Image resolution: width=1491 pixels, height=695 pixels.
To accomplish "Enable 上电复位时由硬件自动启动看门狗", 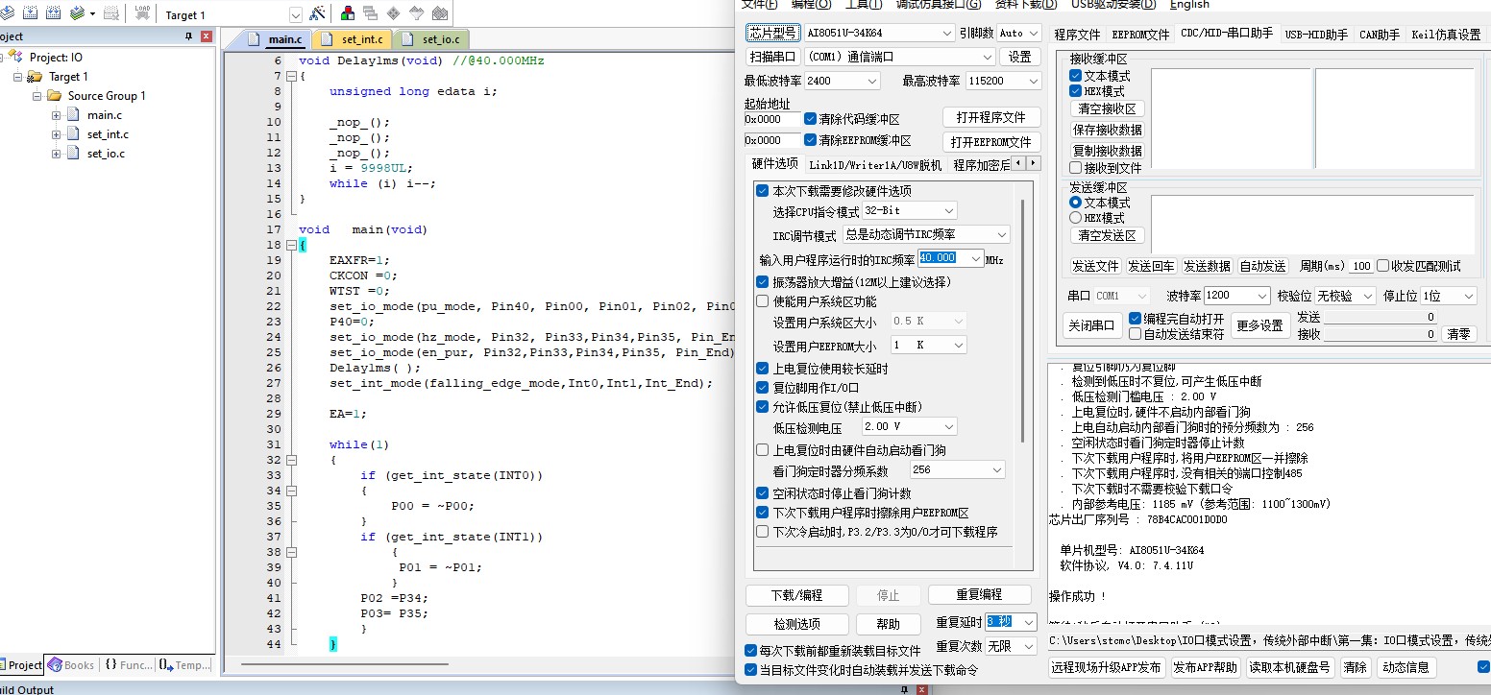I will (763, 450).
